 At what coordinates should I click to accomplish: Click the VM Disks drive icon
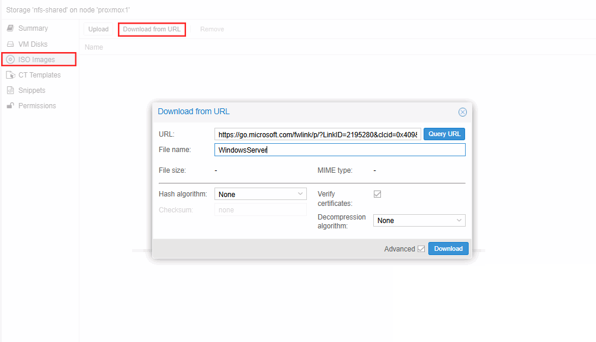(x=10, y=44)
